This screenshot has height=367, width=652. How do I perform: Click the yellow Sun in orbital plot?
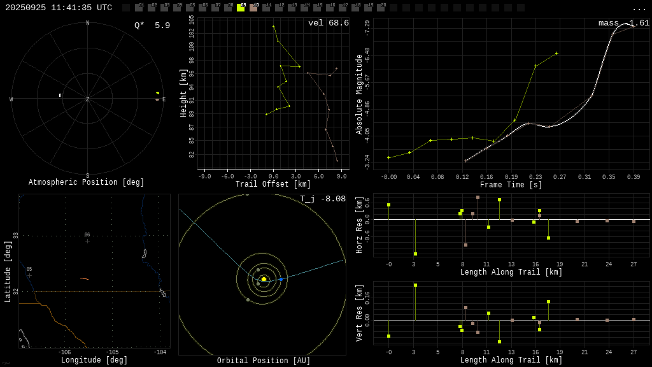click(264, 279)
